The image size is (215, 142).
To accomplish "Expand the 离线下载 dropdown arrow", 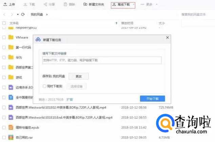I will (134, 4).
